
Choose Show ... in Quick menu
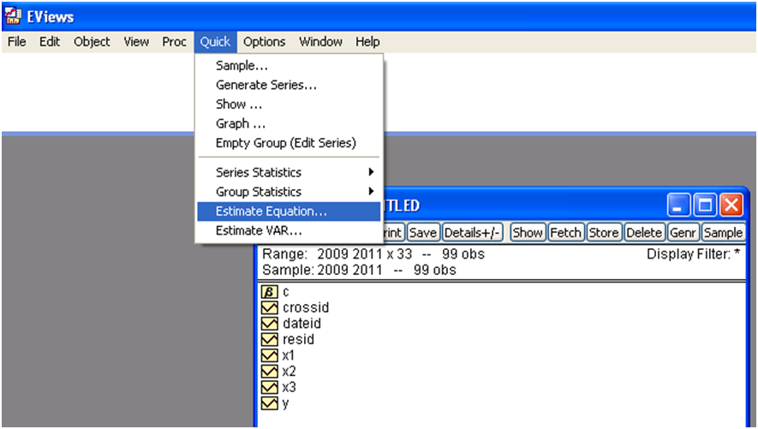pyautogui.click(x=289, y=104)
